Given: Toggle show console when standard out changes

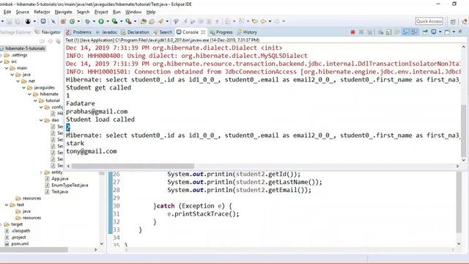Looking at the screenshot, I should [x=405, y=32].
